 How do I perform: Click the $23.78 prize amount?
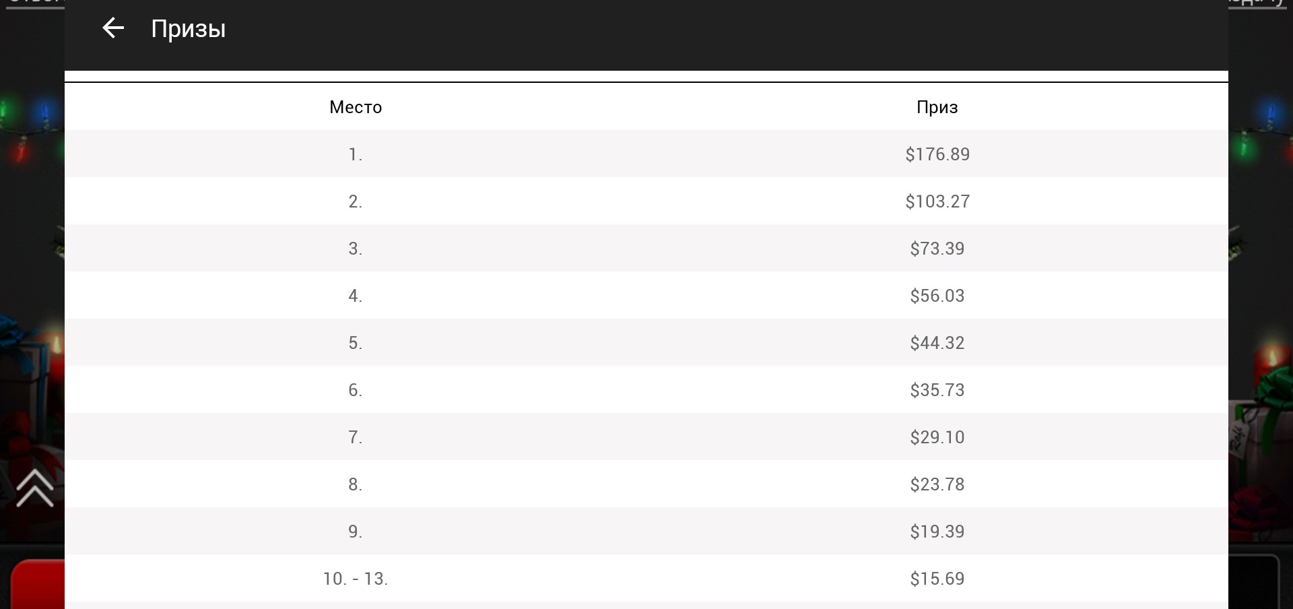[937, 484]
